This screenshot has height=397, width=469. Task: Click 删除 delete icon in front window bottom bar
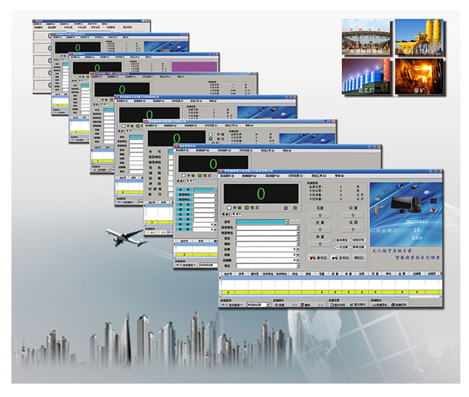[x=302, y=305]
